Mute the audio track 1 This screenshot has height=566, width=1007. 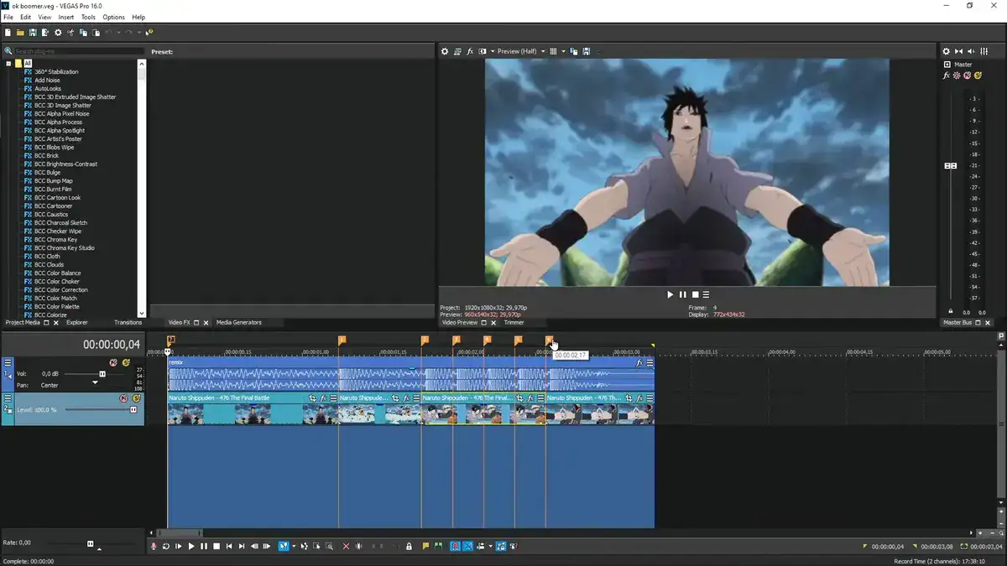(x=113, y=363)
